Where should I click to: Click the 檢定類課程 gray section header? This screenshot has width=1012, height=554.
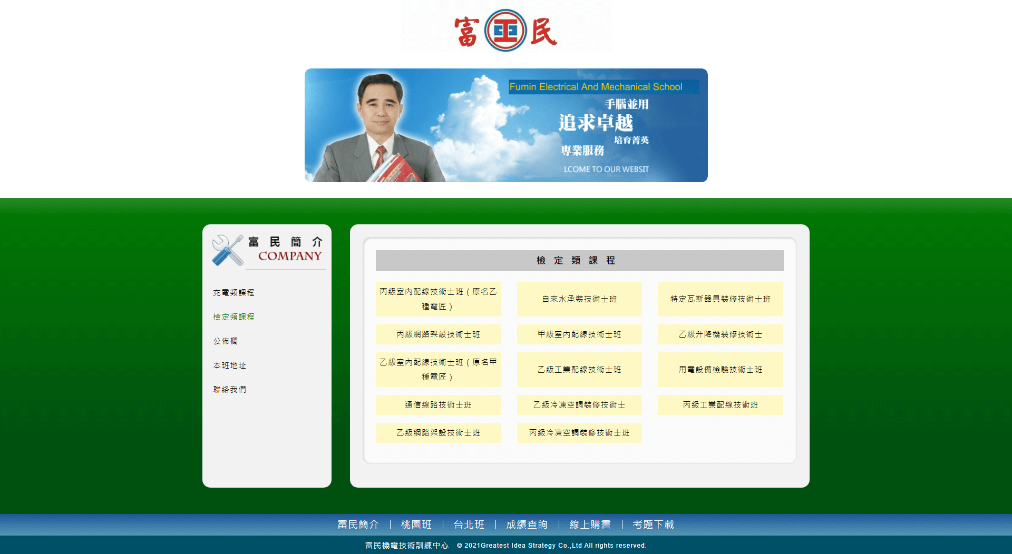(579, 261)
